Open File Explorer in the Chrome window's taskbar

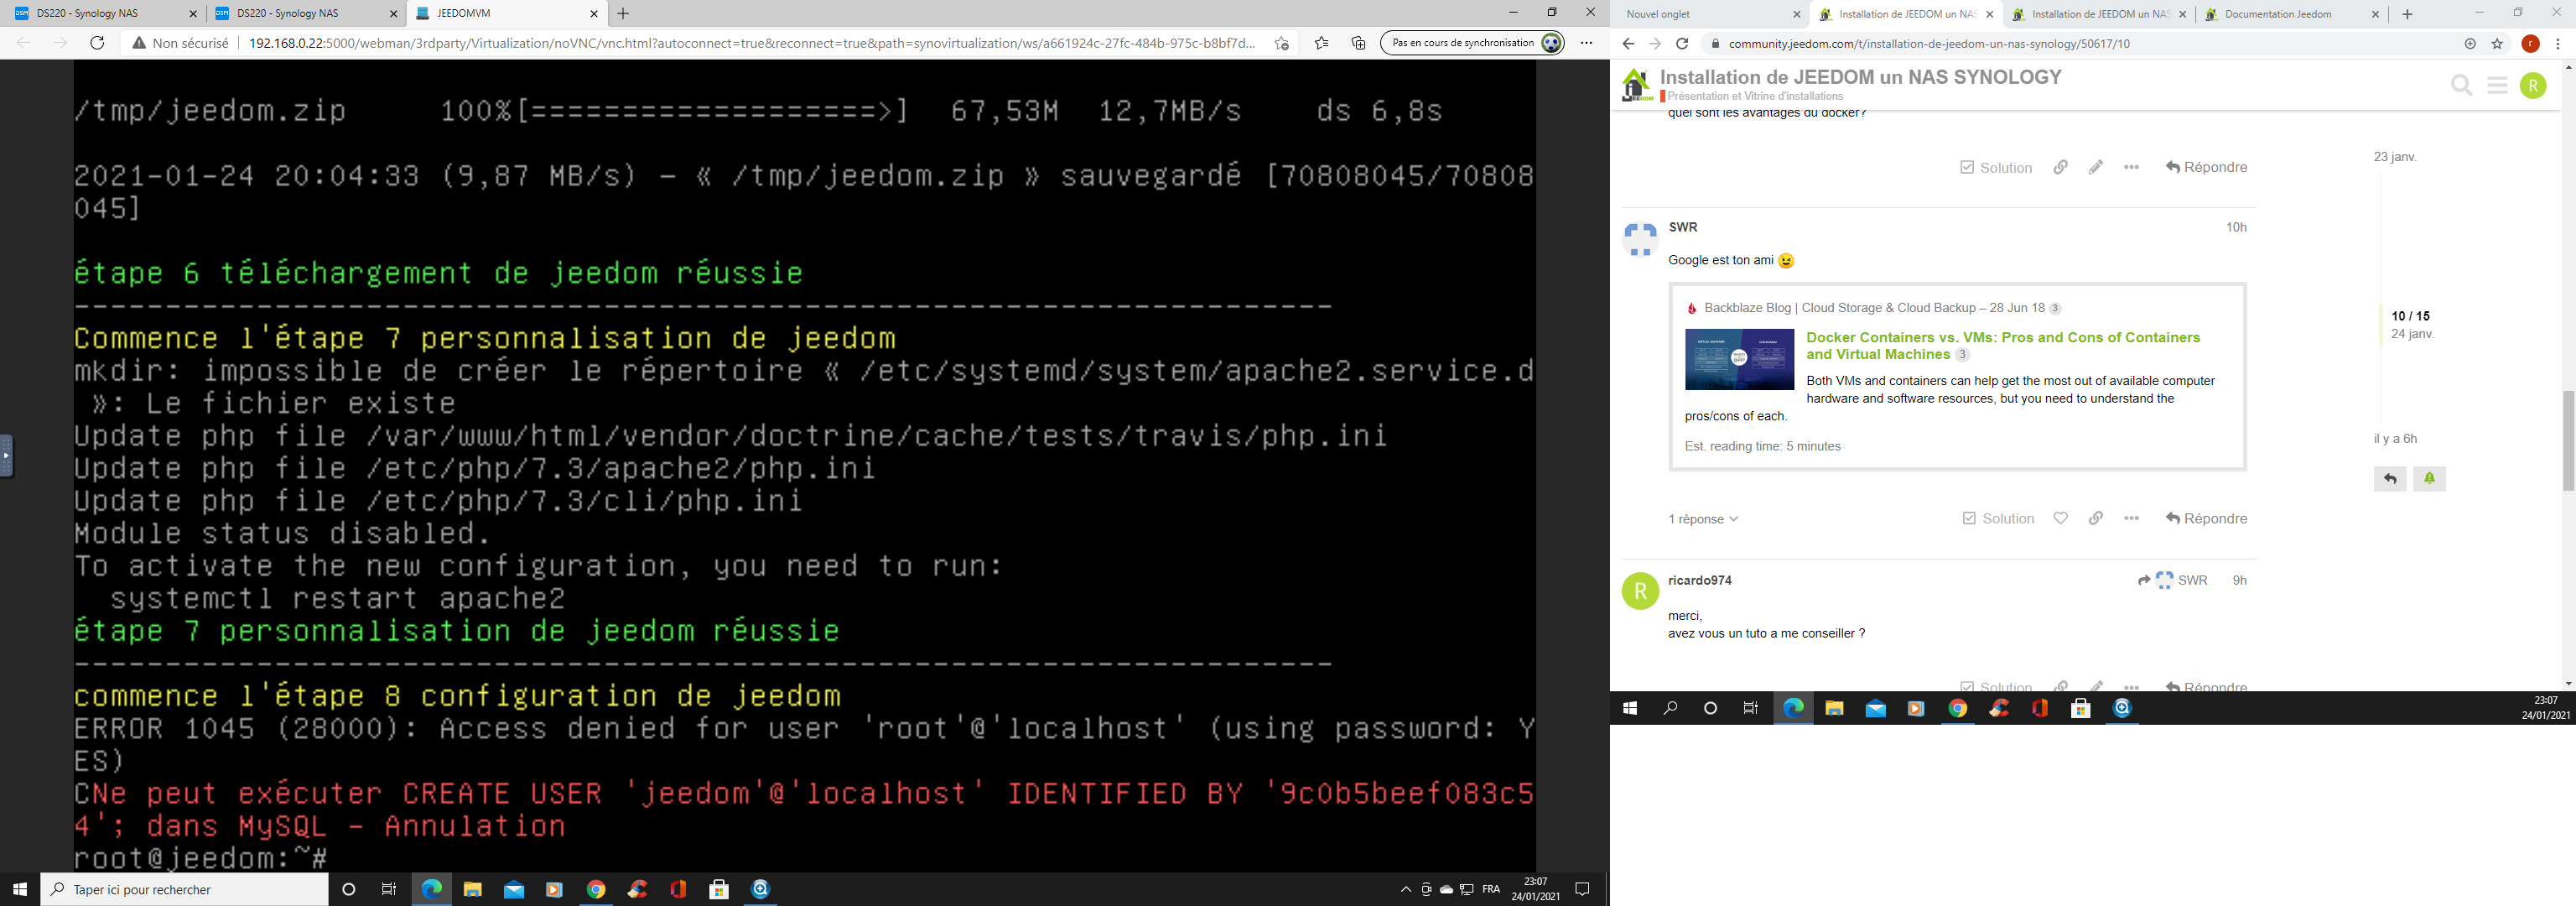click(x=1834, y=708)
